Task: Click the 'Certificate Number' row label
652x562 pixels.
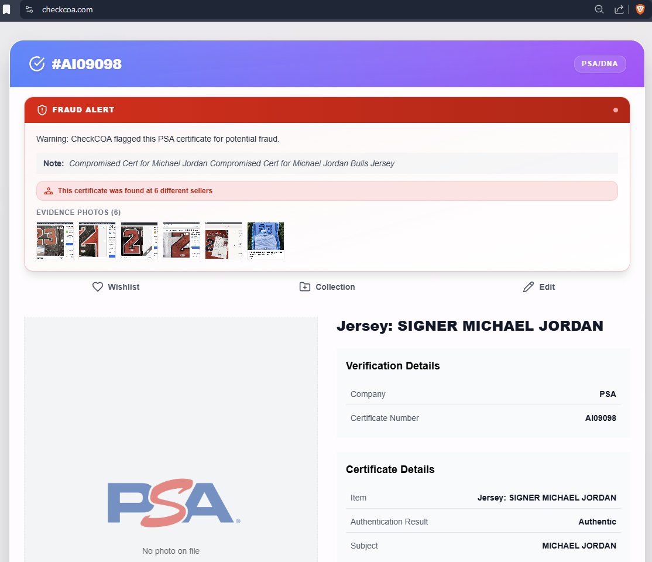Action: point(385,418)
